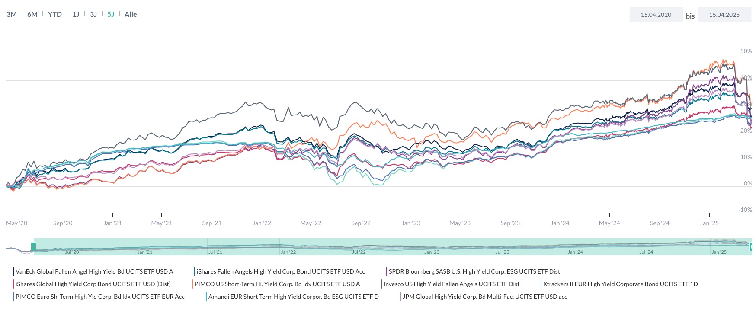Click the right handle of the range navigator
The height and width of the screenshot is (316, 756).
click(752, 246)
